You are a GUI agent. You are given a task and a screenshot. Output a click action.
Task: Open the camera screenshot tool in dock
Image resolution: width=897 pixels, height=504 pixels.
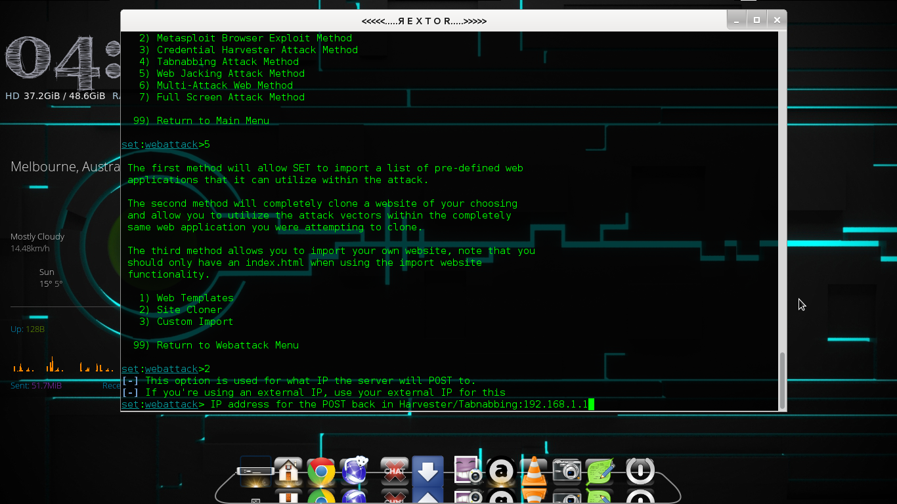[x=567, y=471]
